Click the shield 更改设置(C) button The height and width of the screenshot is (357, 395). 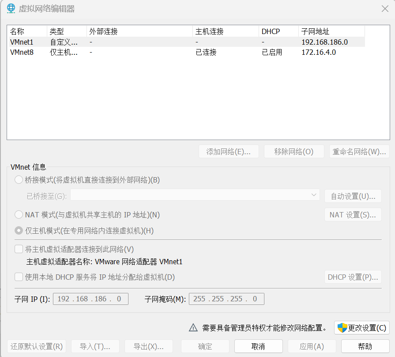[x=362, y=328]
